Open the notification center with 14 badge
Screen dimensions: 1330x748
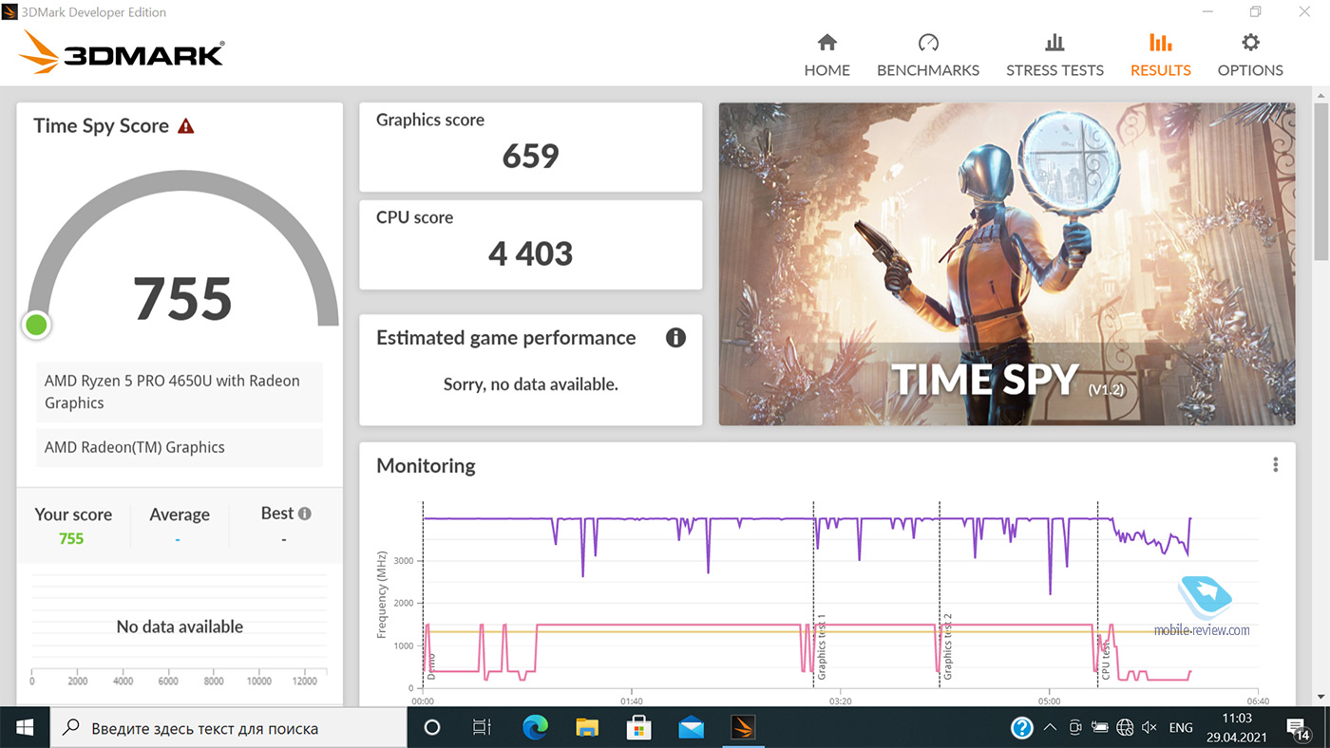(x=1298, y=728)
